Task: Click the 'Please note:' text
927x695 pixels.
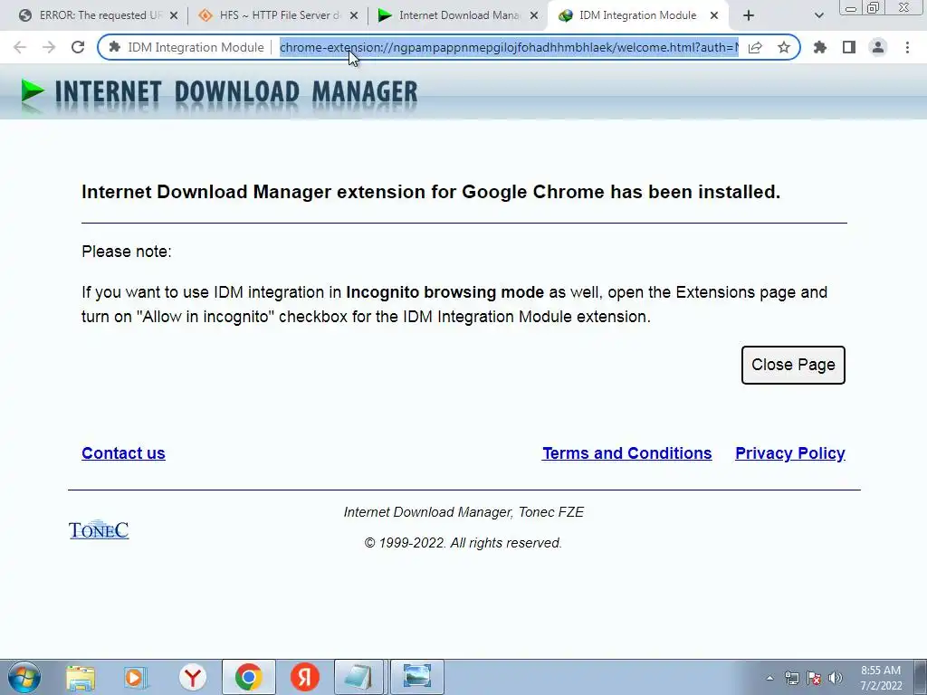Action: coord(127,252)
